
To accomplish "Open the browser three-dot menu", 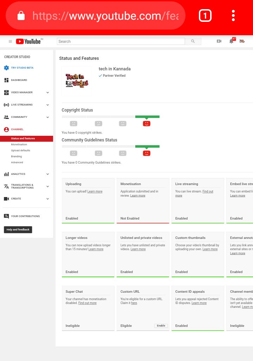I will 233,15.
